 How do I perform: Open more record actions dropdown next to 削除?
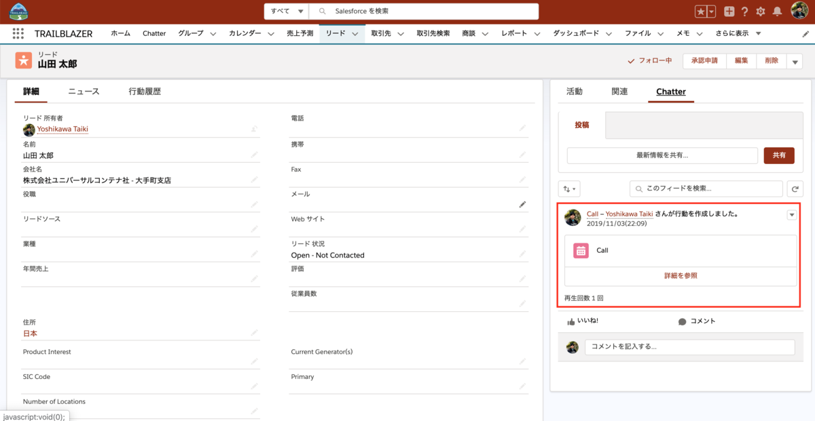coord(795,61)
